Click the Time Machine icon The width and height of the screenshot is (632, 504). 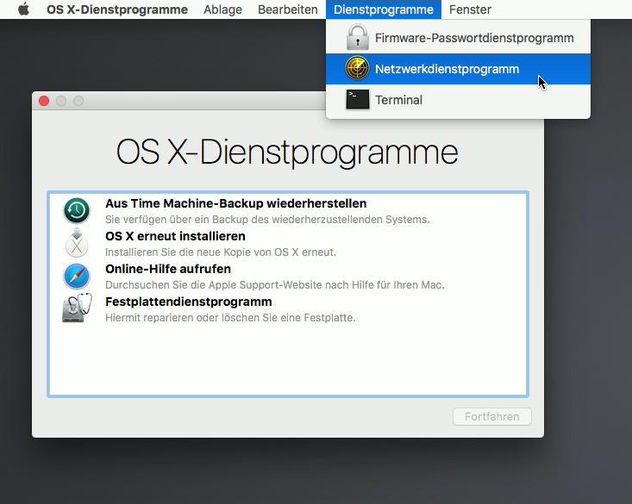tap(77, 211)
